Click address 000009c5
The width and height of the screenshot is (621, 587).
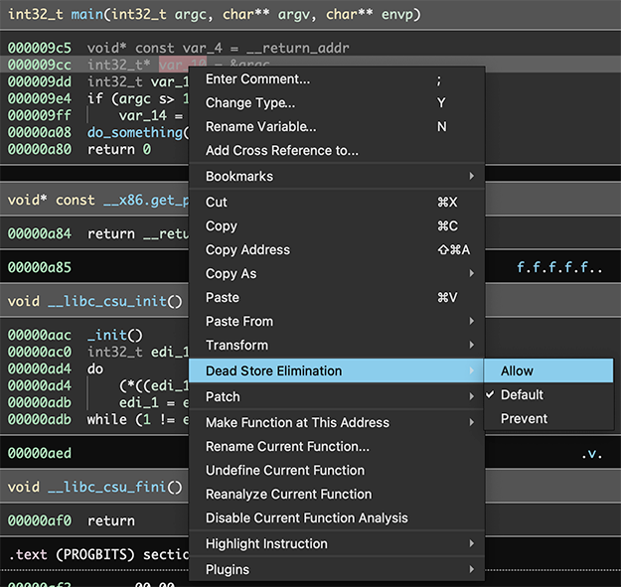(x=40, y=48)
